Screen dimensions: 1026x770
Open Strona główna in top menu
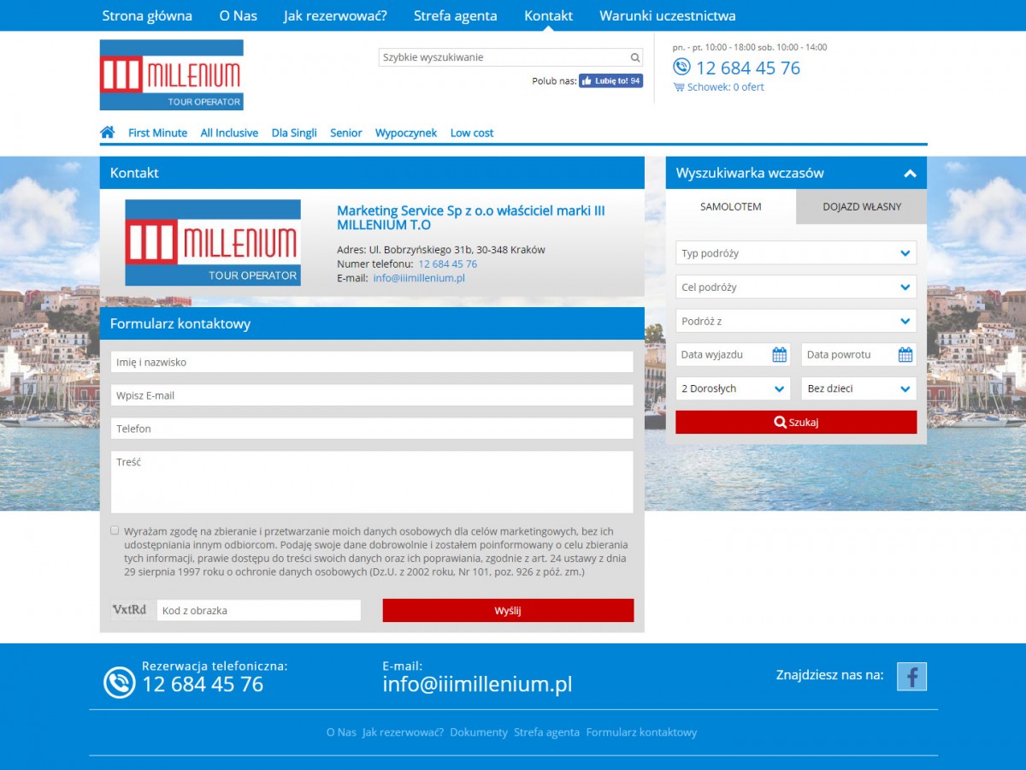point(147,15)
